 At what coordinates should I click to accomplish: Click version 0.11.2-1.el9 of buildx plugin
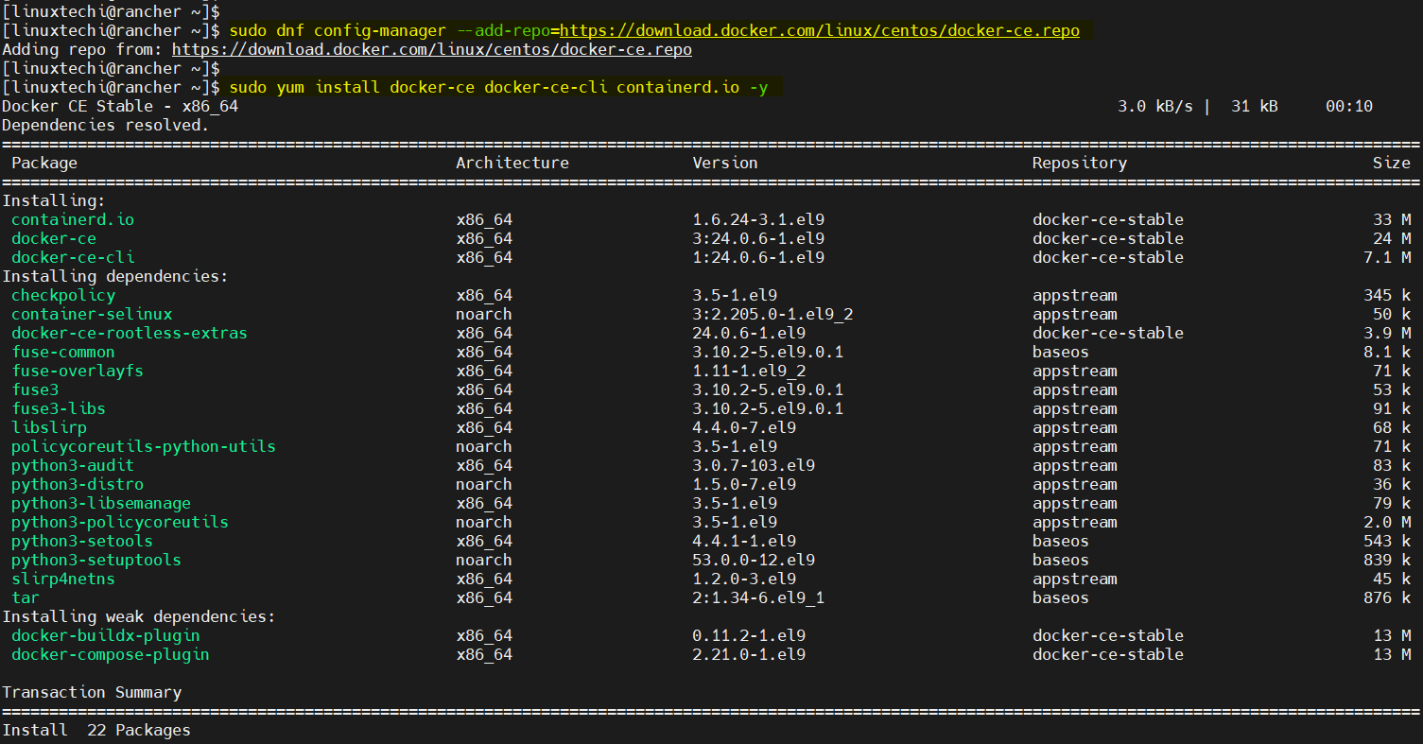click(749, 635)
